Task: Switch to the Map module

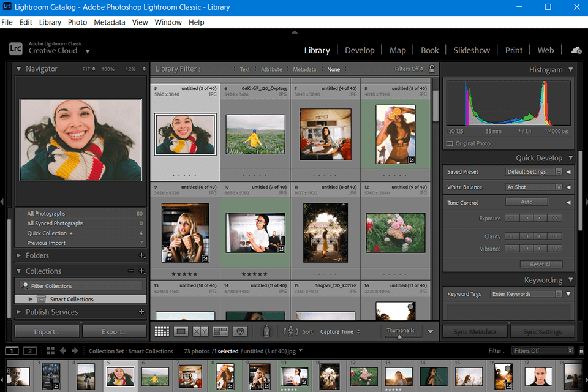Action: tap(398, 50)
